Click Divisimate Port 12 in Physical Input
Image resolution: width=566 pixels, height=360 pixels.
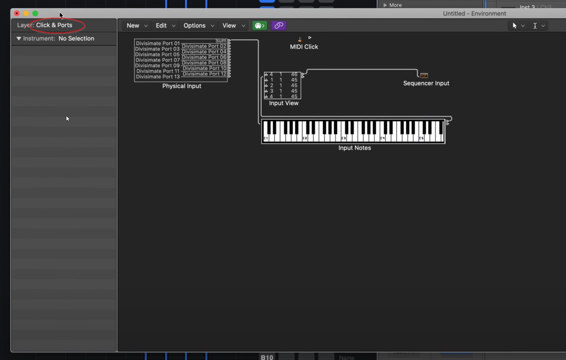[204, 74]
